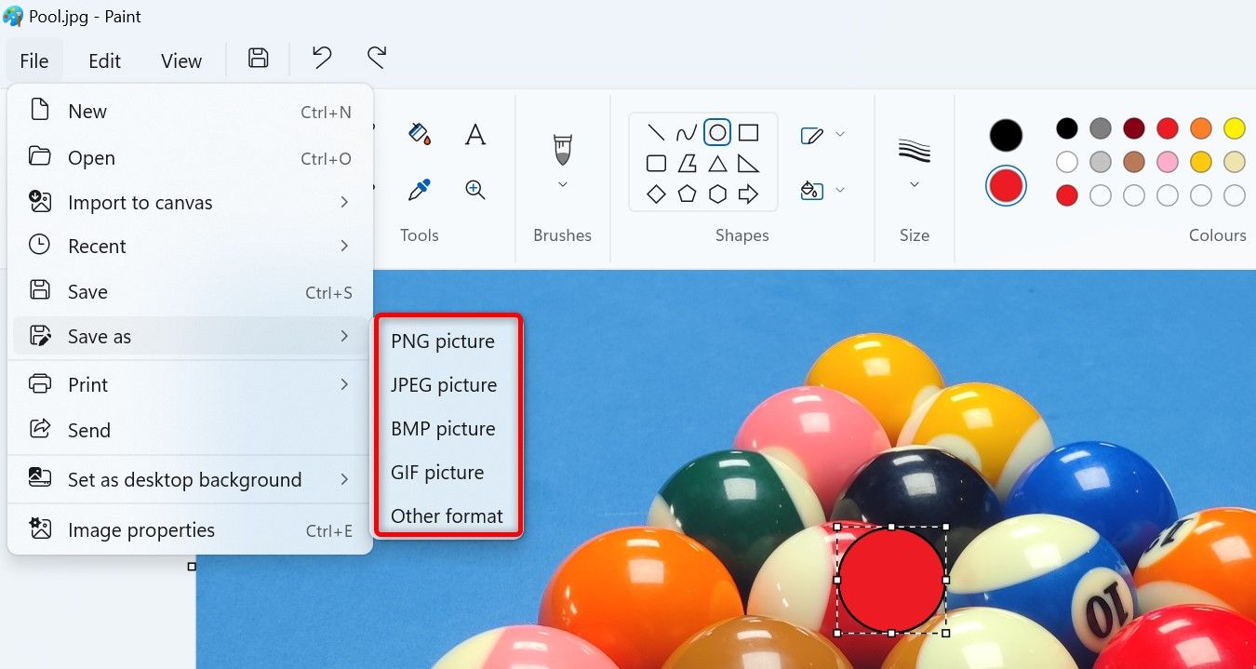
Task: Select the Right-angled triangle shape
Action: tap(748, 164)
